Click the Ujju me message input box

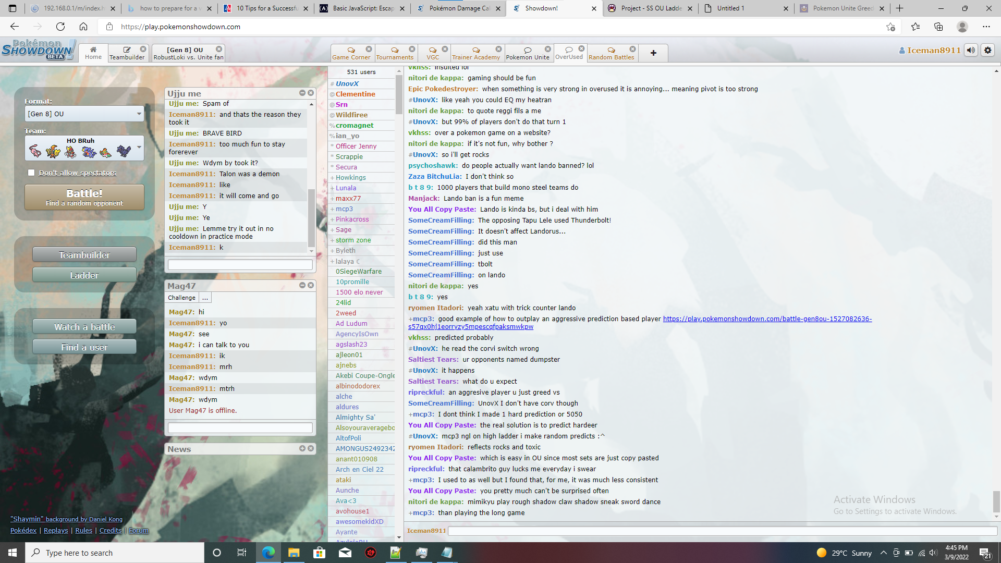[240, 265]
